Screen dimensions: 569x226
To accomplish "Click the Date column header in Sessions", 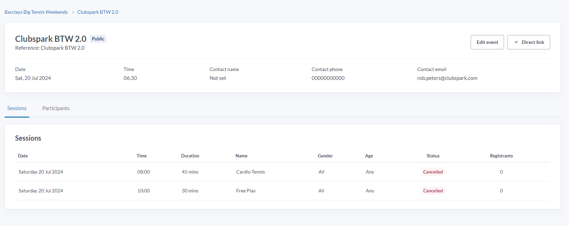I will (23, 156).
